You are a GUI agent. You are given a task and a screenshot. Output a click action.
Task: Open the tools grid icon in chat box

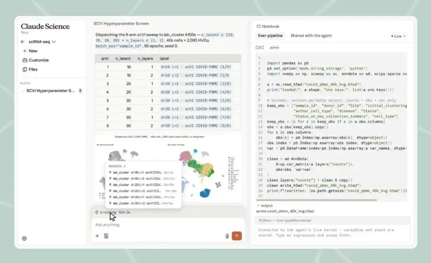(x=106, y=236)
